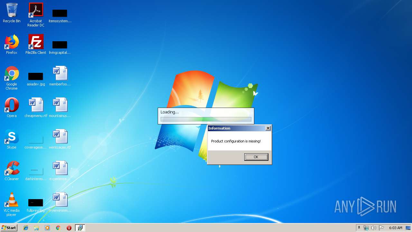This screenshot has width=412, height=232.
Task: Select the memberfoo Word document
Action: pos(60,76)
